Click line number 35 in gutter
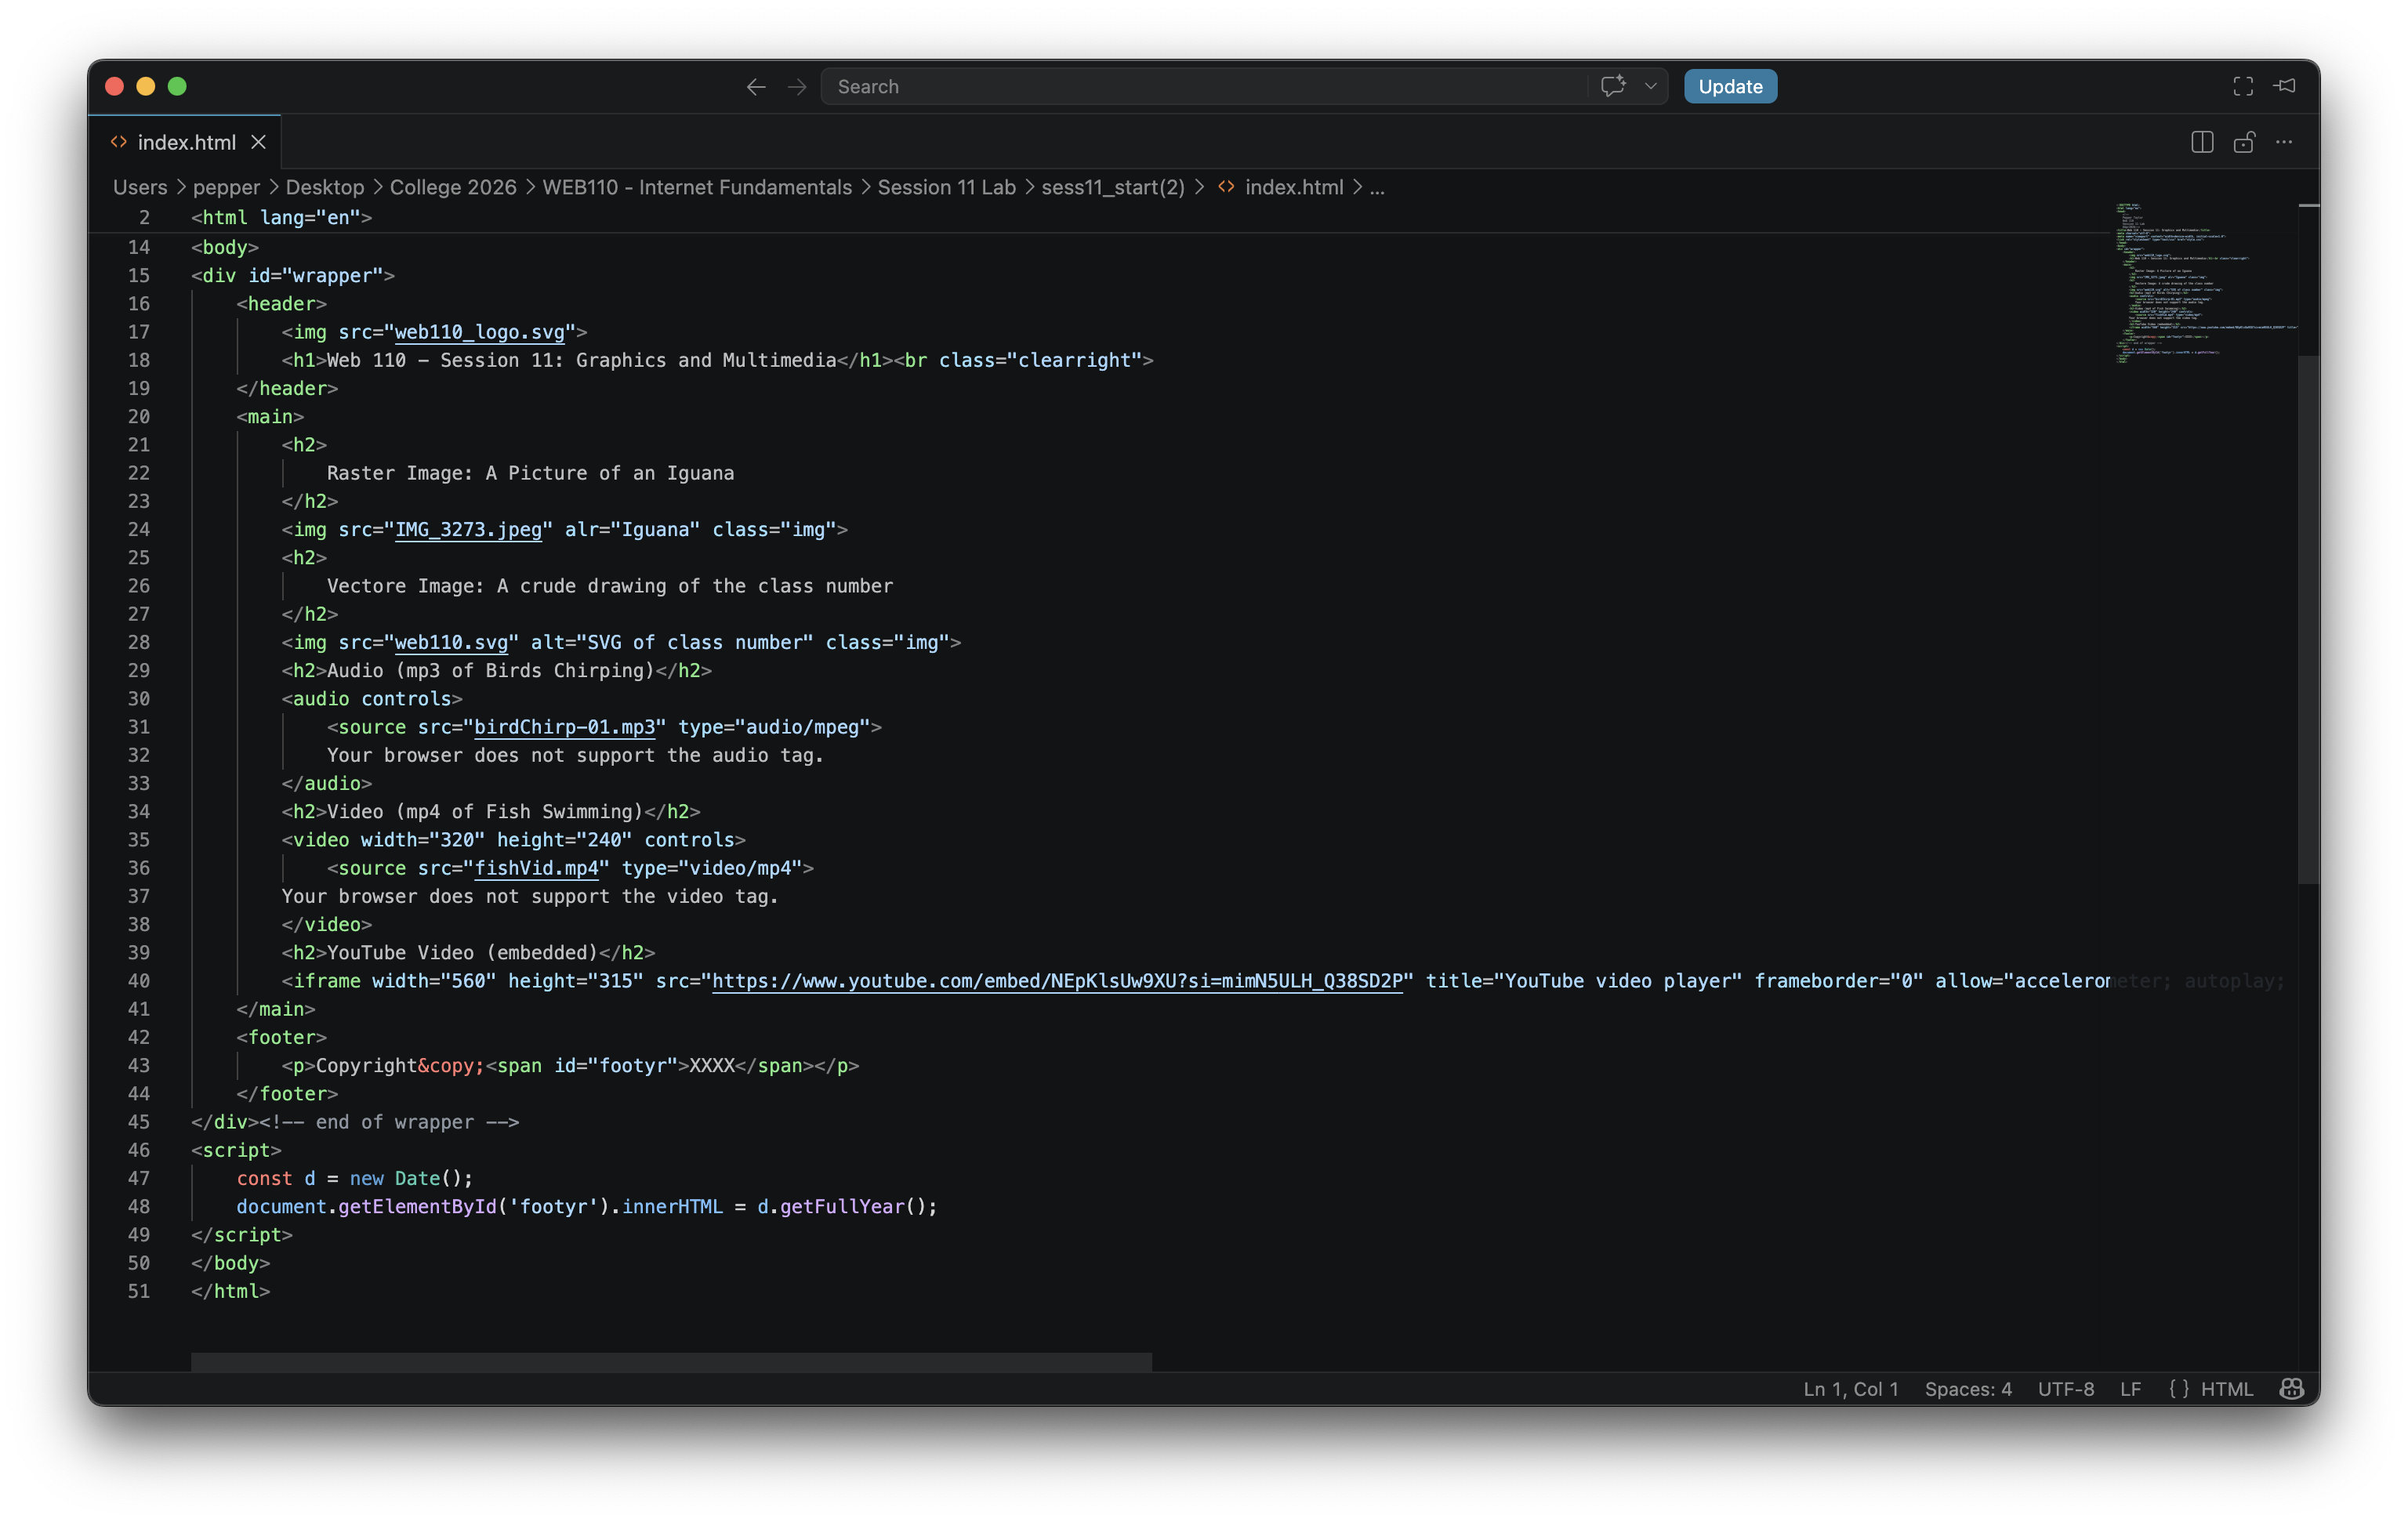The width and height of the screenshot is (2408, 1522). click(139, 840)
